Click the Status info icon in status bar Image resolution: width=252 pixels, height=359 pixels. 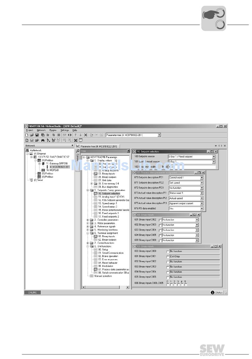coord(212,292)
